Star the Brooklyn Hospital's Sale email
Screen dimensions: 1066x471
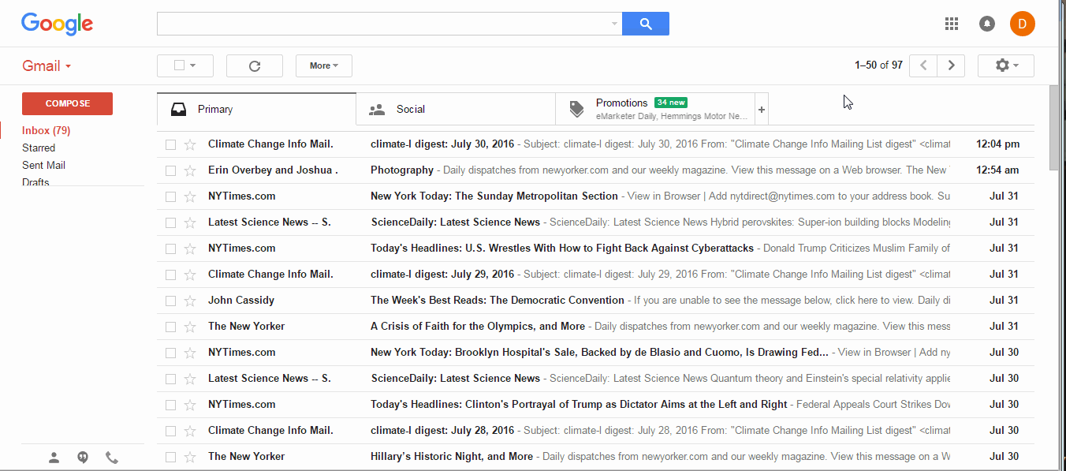pos(189,353)
